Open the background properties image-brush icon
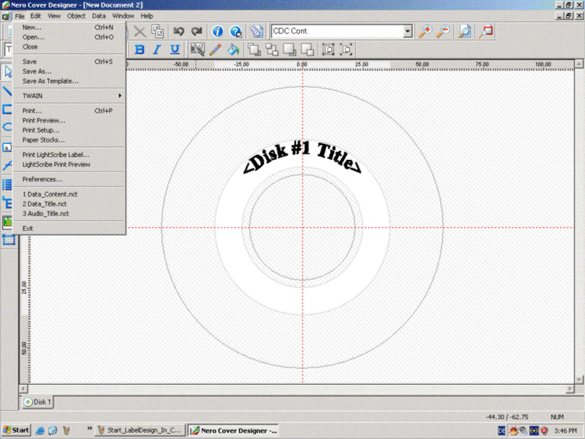585x439 pixels. pyautogui.click(x=197, y=50)
